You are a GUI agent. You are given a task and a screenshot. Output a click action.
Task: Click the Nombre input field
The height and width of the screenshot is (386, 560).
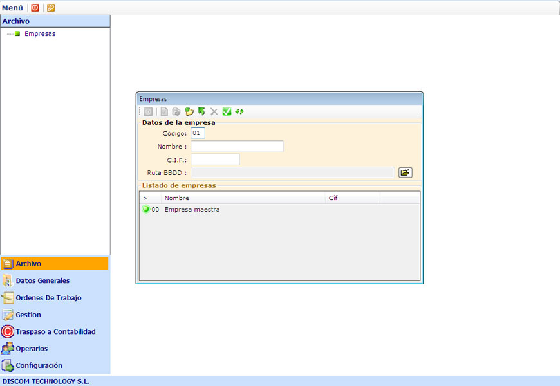tap(237, 147)
